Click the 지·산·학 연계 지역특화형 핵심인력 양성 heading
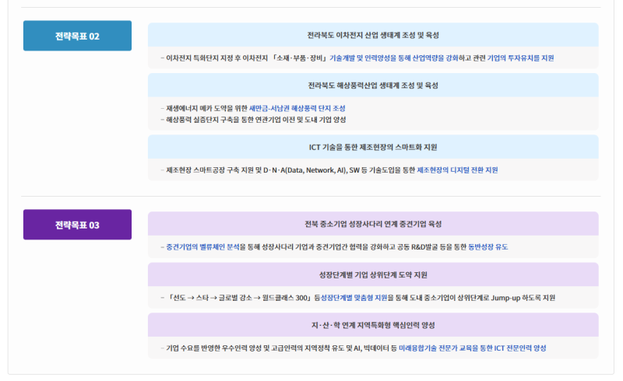The height and width of the screenshot is (381, 623). point(373,325)
